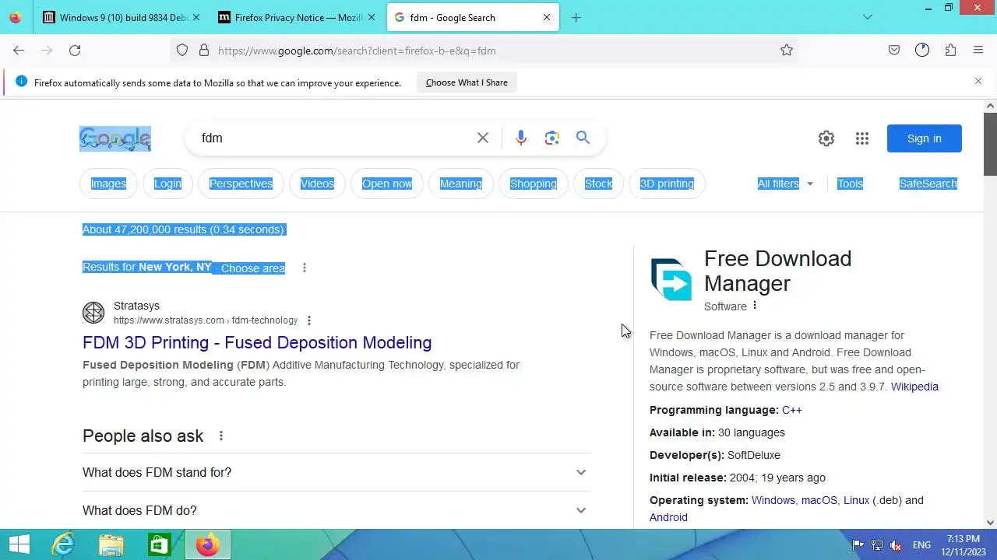Open File Explorer from the taskbar
This screenshot has height=560, width=997.
(111, 544)
